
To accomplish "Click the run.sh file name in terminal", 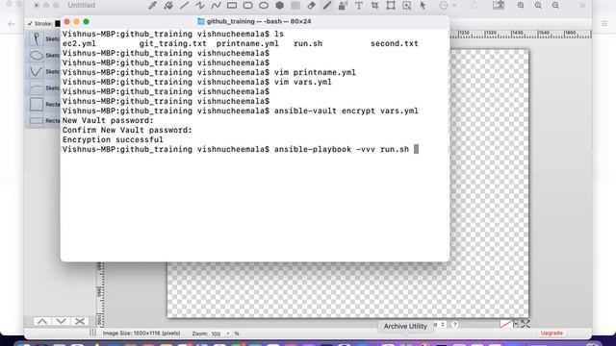I will coord(308,43).
